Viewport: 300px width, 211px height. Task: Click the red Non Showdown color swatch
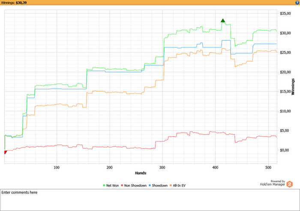122,185
